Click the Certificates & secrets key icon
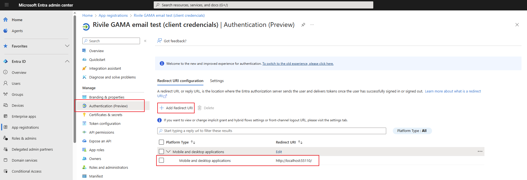The width and height of the screenshot is (527, 180). [85, 115]
